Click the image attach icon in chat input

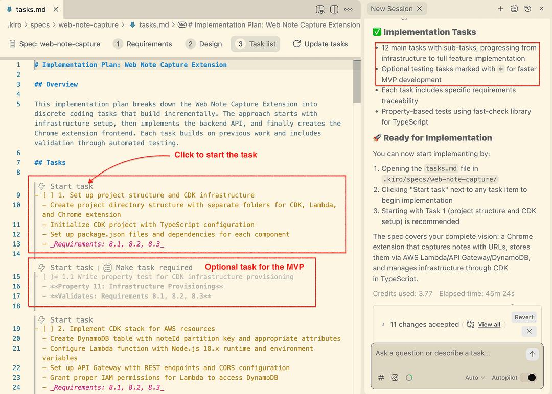pyautogui.click(x=395, y=378)
